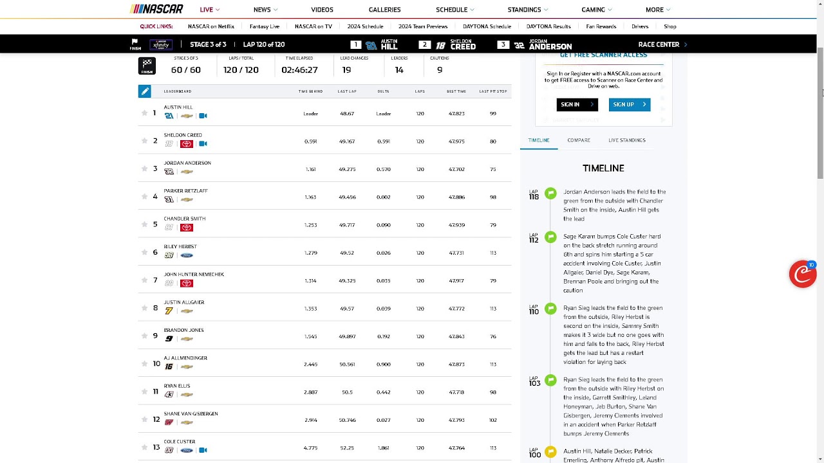
Task: Click the BEST TIME column header
Action: [x=456, y=91]
